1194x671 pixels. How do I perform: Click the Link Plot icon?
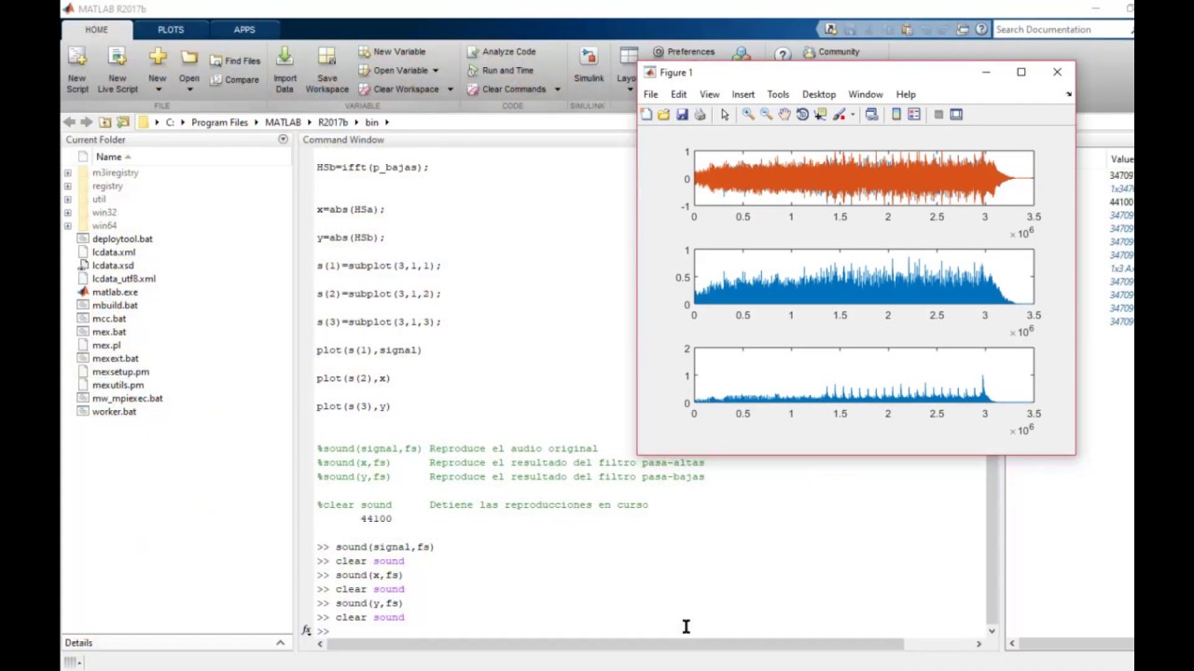coord(871,115)
